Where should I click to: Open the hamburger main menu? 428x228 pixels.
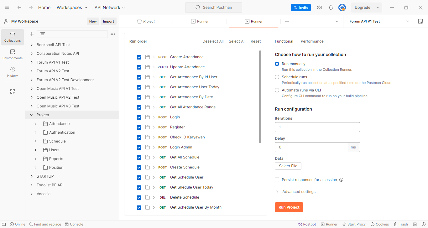(7, 8)
